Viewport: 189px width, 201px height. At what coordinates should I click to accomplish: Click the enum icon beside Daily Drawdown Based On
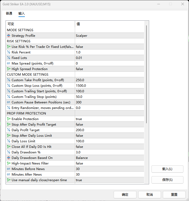8,158
